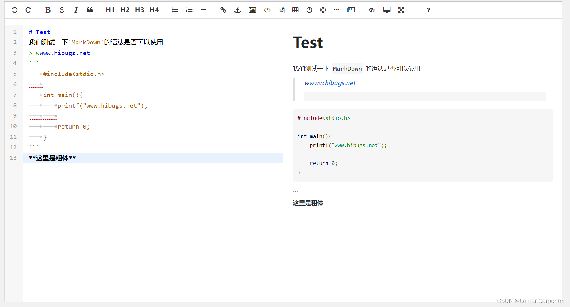Insert a block quote

click(90, 10)
